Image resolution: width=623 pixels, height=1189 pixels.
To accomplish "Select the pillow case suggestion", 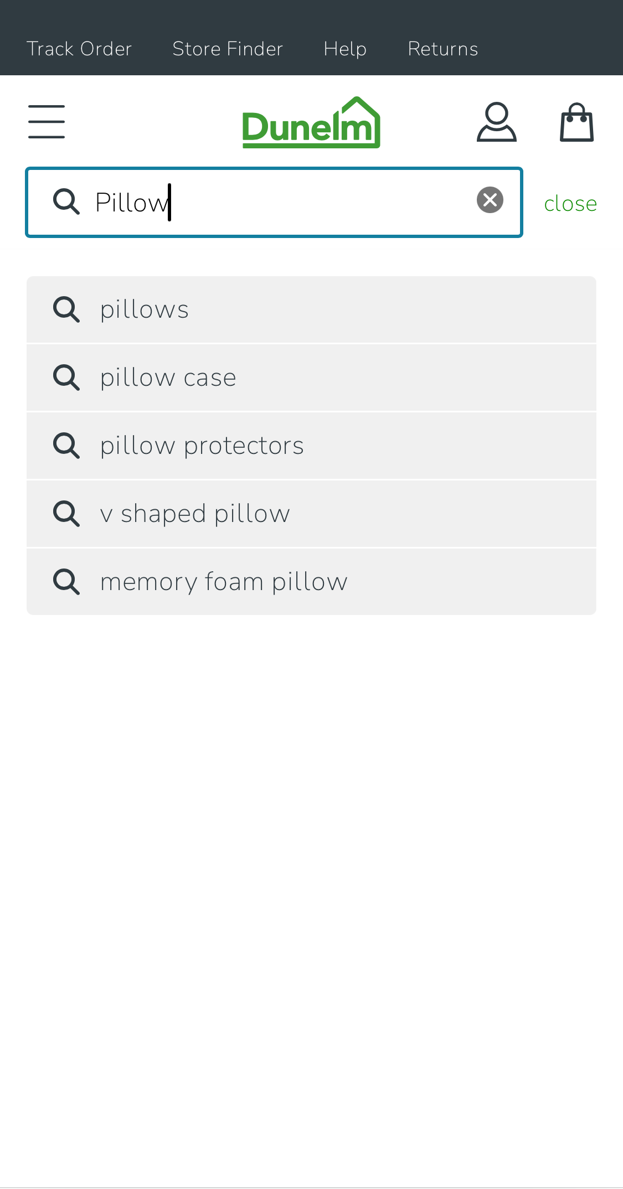I will (x=167, y=378).
